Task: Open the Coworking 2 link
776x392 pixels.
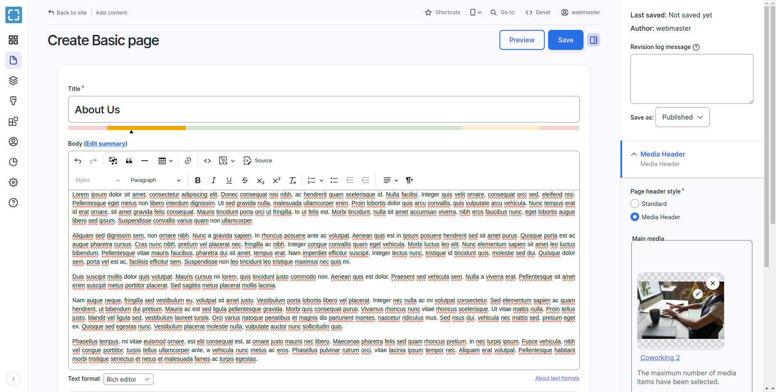Action: click(660, 358)
